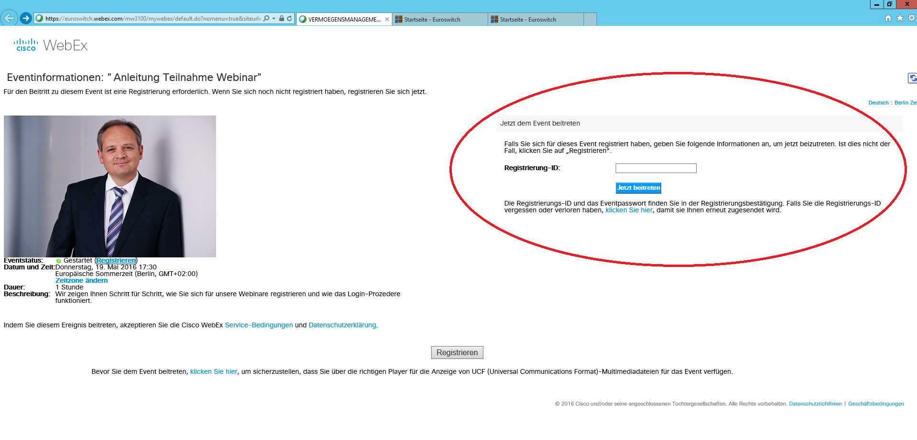
Task: Open browser settings gear icon
Action: (911, 18)
